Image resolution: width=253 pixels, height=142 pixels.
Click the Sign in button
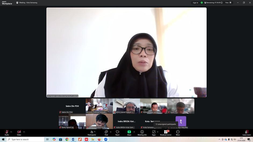pos(195,3)
